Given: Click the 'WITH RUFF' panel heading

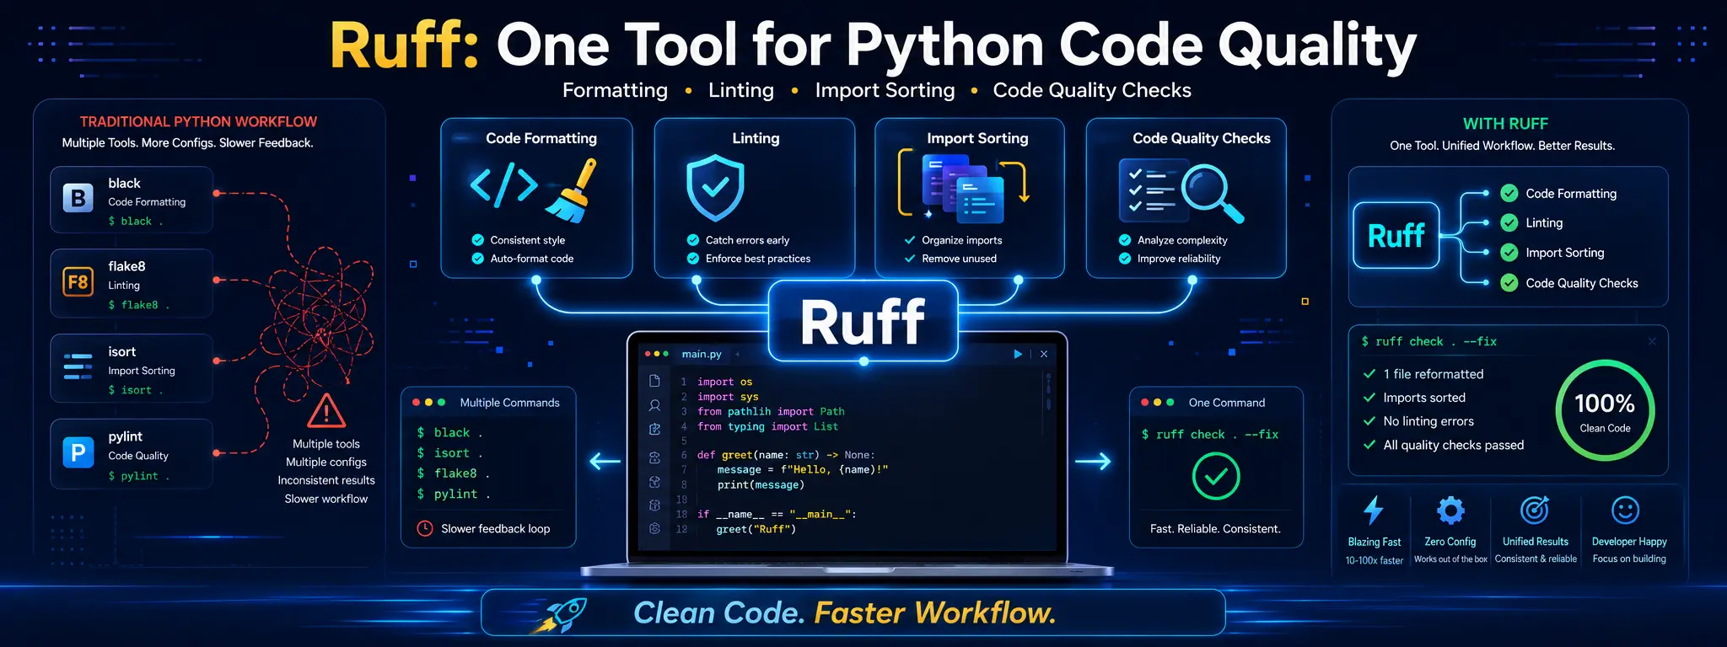Looking at the screenshot, I should [1505, 124].
